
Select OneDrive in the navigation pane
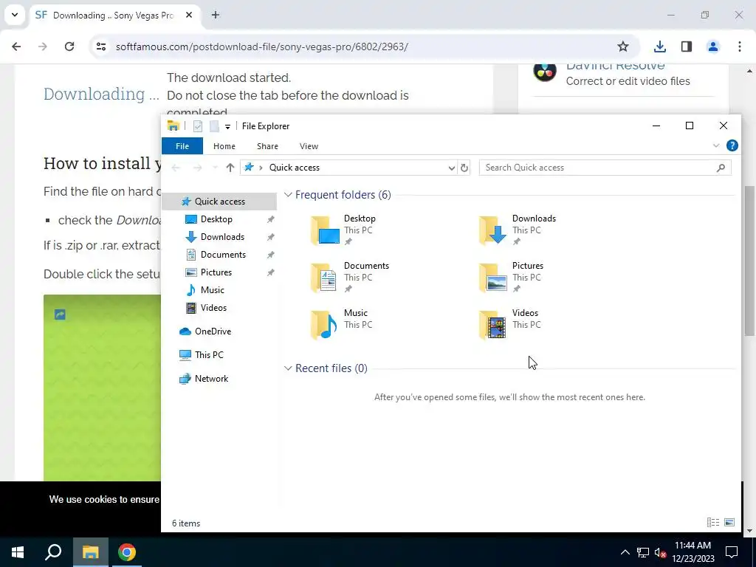click(x=213, y=331)
